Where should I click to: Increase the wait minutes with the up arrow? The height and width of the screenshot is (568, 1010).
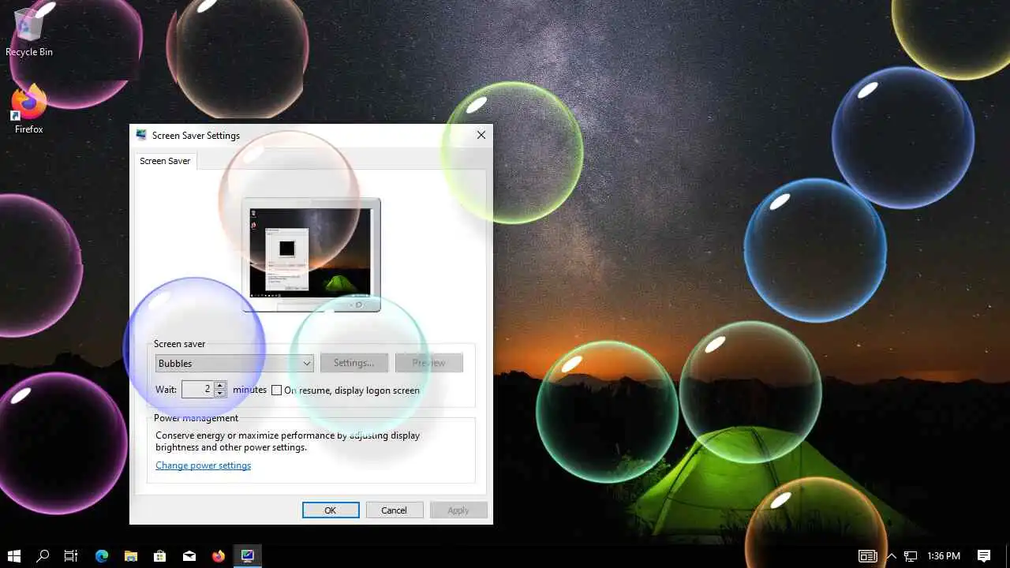coord(220,385)
